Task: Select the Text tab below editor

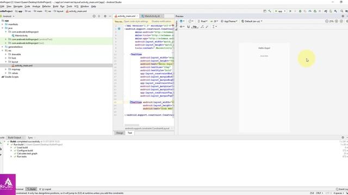Action: [x=130, y=133]
